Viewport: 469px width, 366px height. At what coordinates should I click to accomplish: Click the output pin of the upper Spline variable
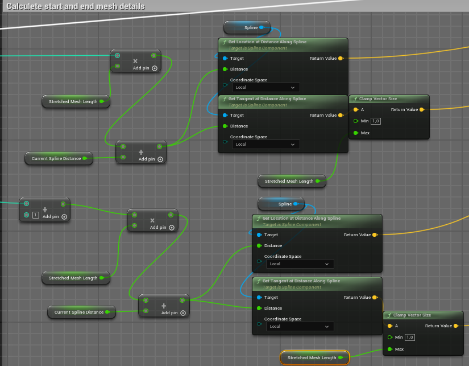(262, 27)
